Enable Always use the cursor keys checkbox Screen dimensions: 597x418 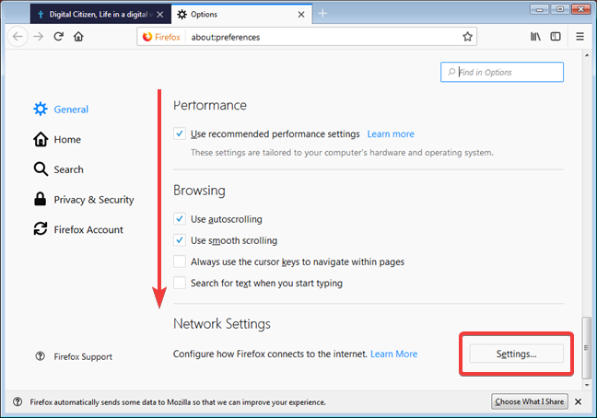tap(180, 261)
